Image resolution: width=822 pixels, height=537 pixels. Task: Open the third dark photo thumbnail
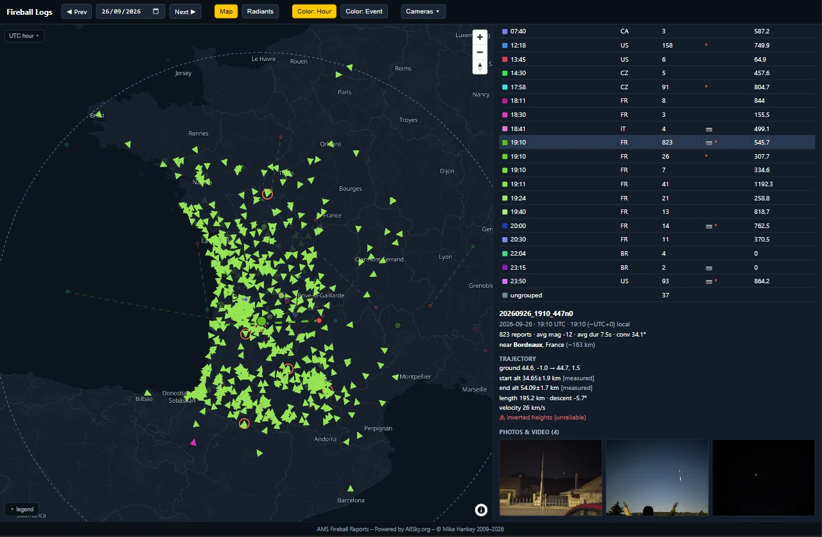[x=764, y=477]
